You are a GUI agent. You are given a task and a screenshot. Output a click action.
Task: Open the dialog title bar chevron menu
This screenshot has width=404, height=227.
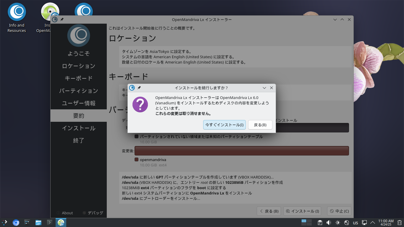[x=264, y=88]
